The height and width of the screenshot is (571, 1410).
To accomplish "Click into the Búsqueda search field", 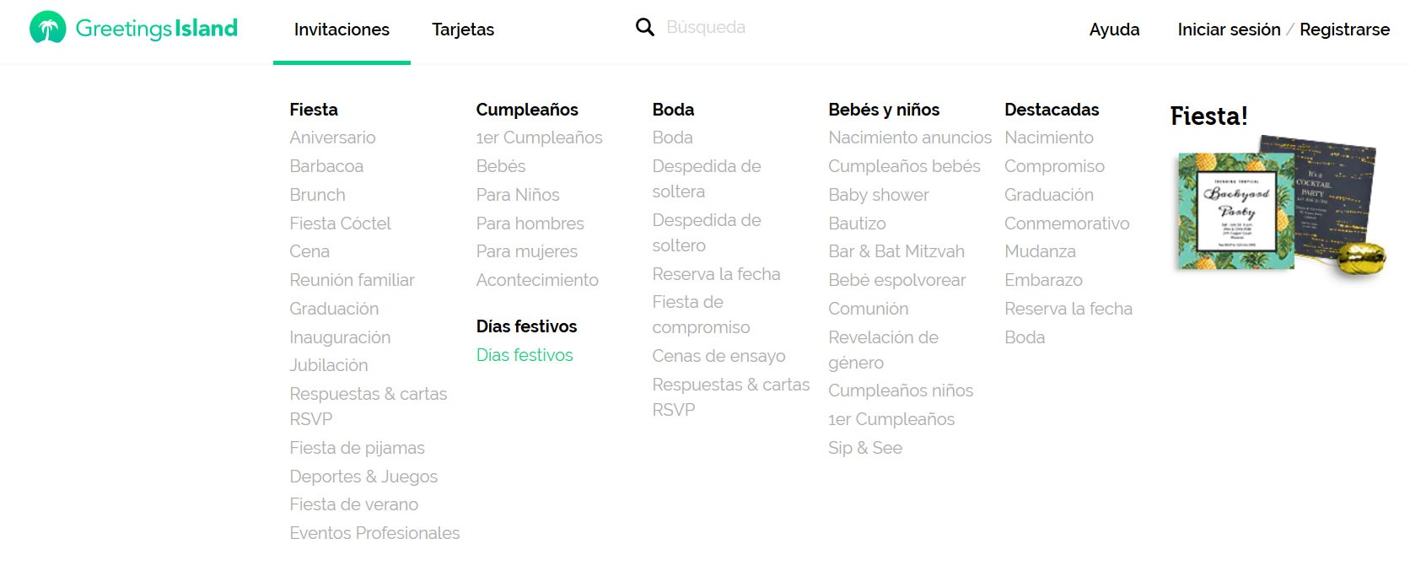I will pyautogui.click(x=759, y=28).
